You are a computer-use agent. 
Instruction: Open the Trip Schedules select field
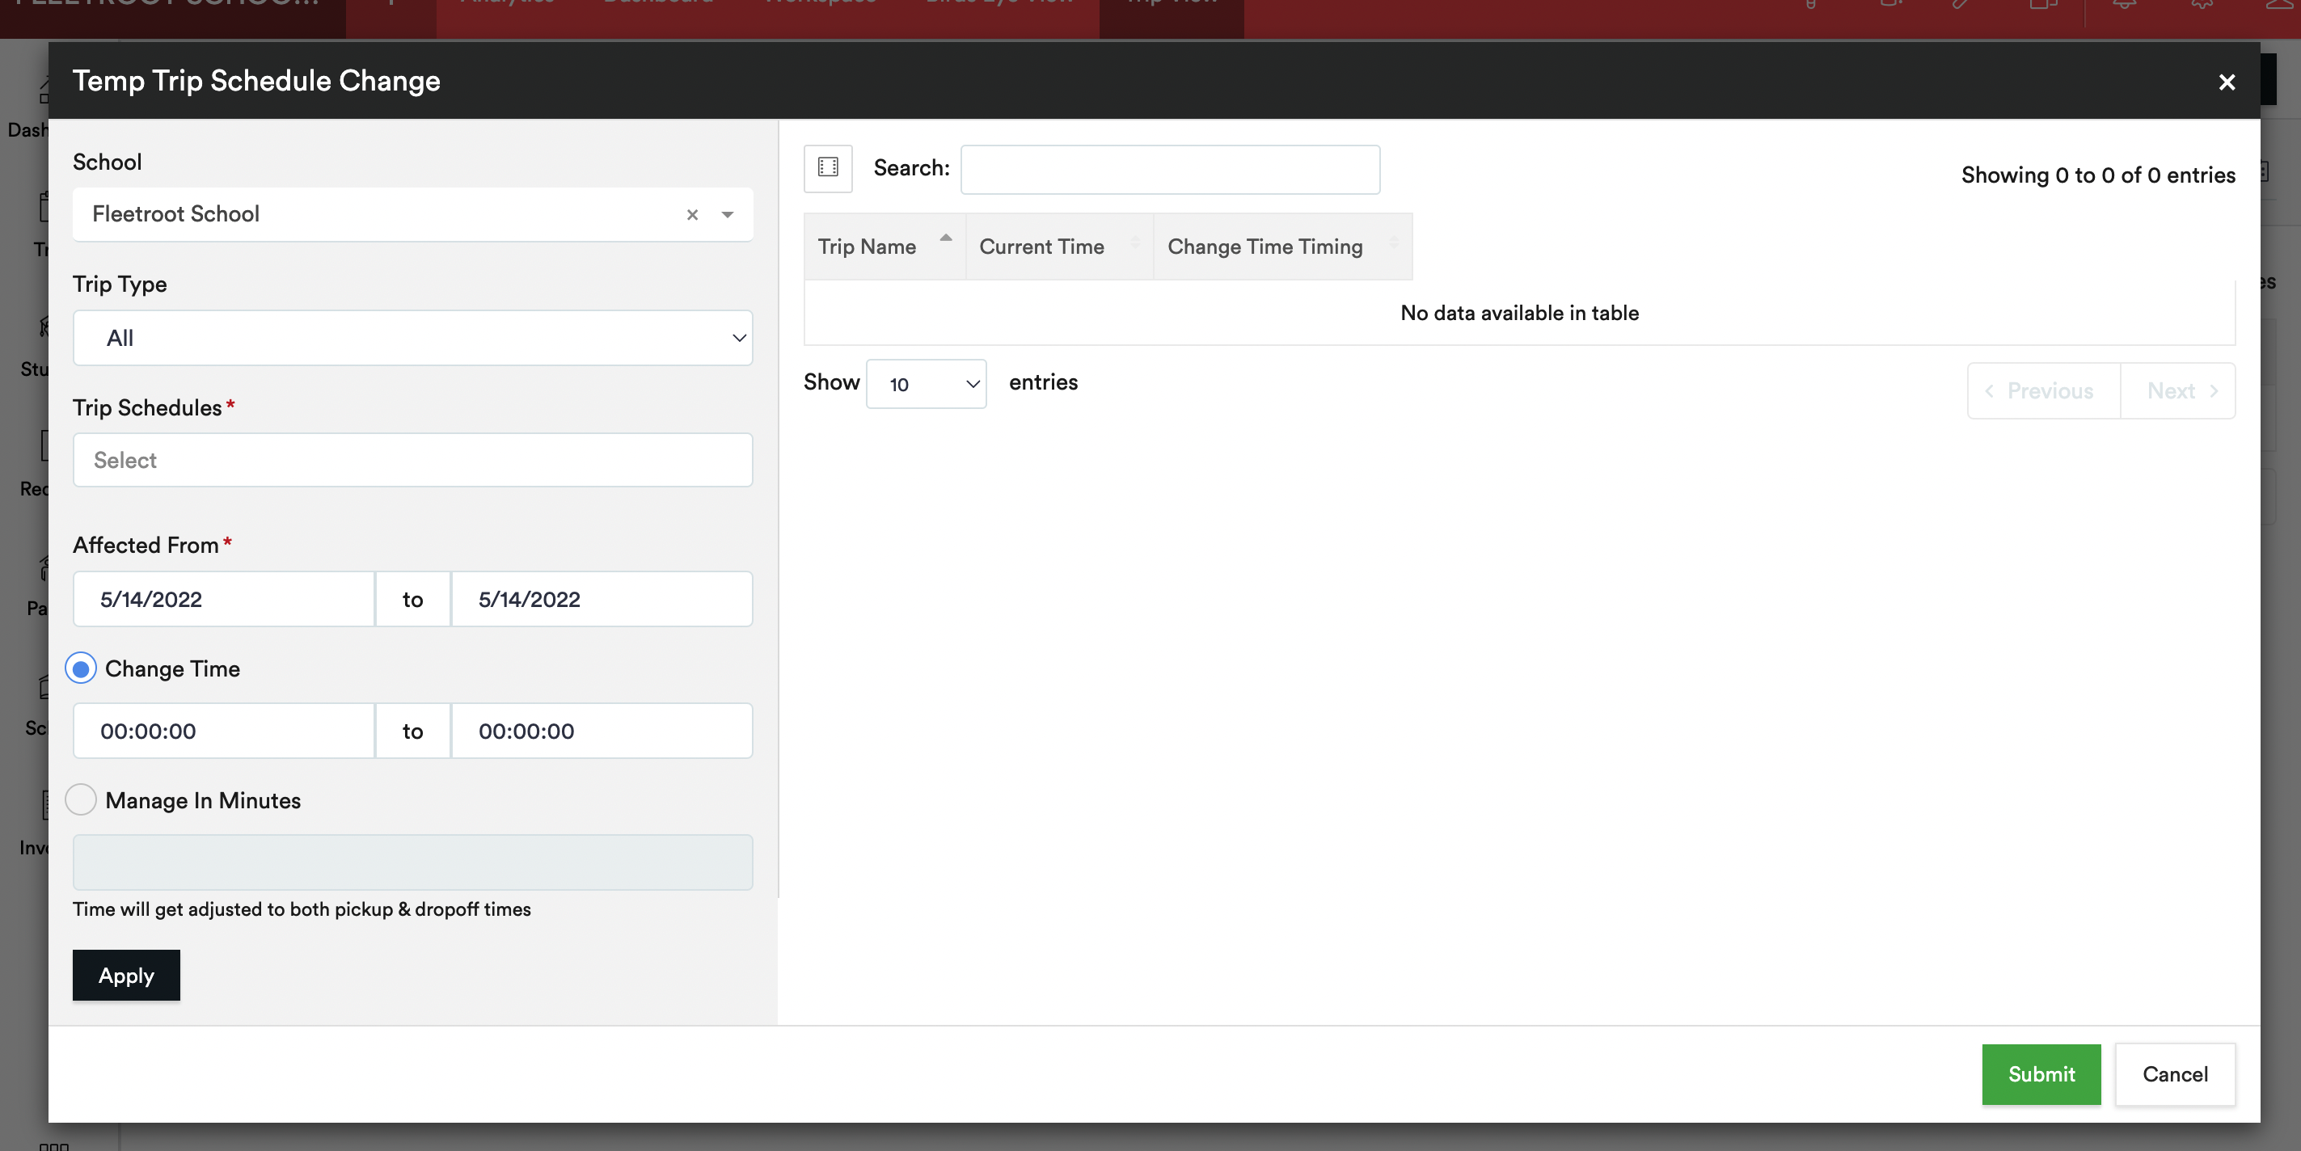(x=412, y=460)
